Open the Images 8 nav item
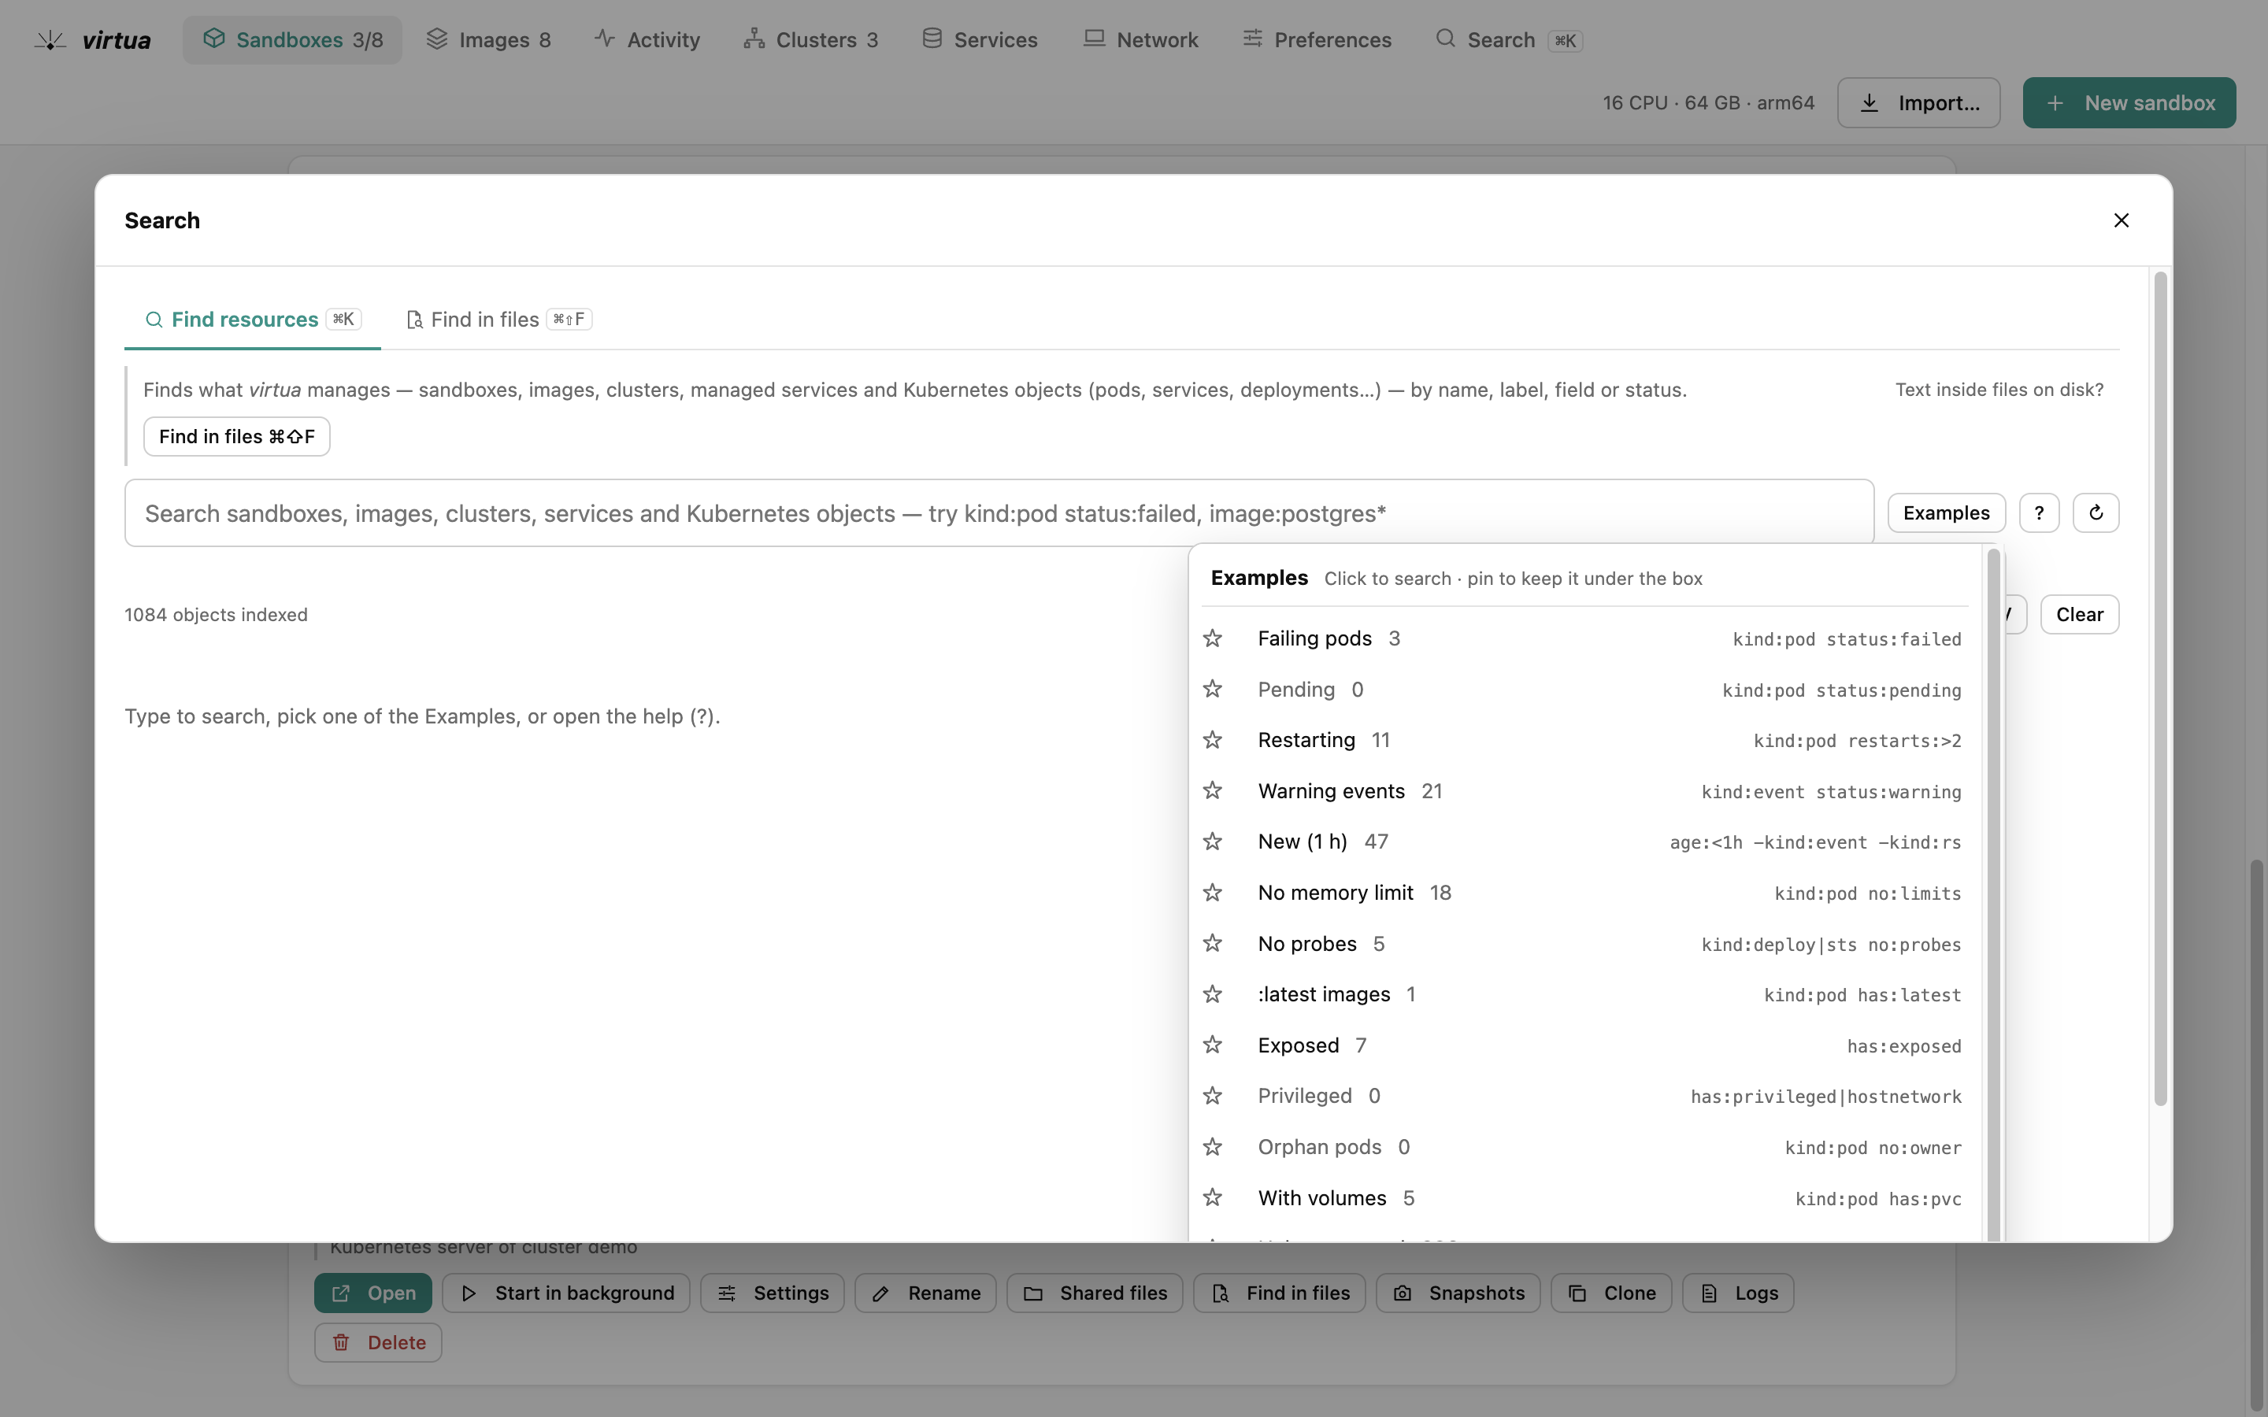 (488, 40)
